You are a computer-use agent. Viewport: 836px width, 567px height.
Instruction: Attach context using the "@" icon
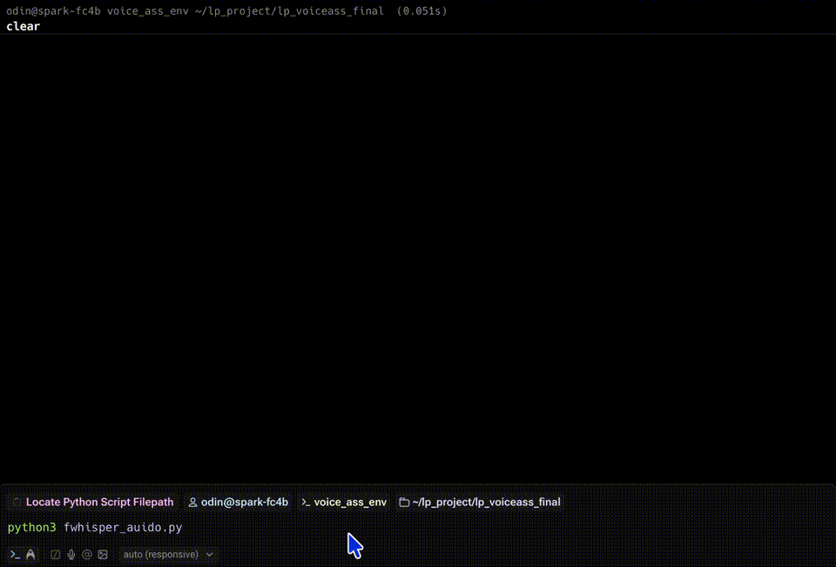pyautogui.click(x=87, y=554)
